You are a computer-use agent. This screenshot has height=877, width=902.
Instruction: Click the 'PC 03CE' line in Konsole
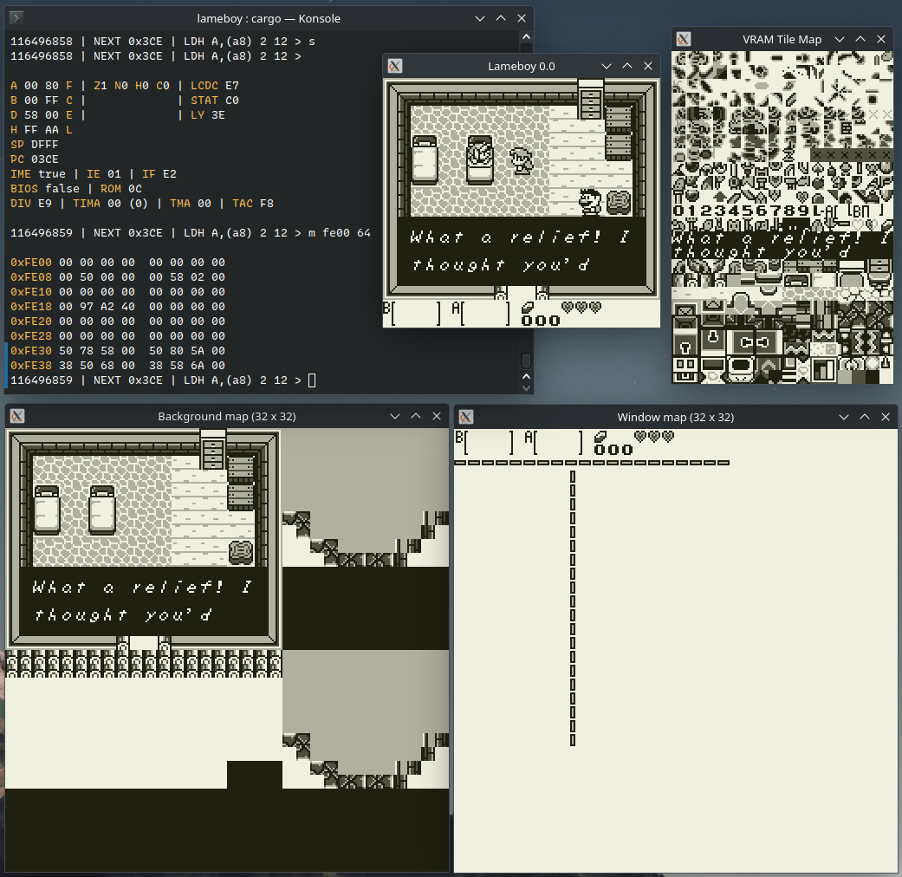point(35,159)
